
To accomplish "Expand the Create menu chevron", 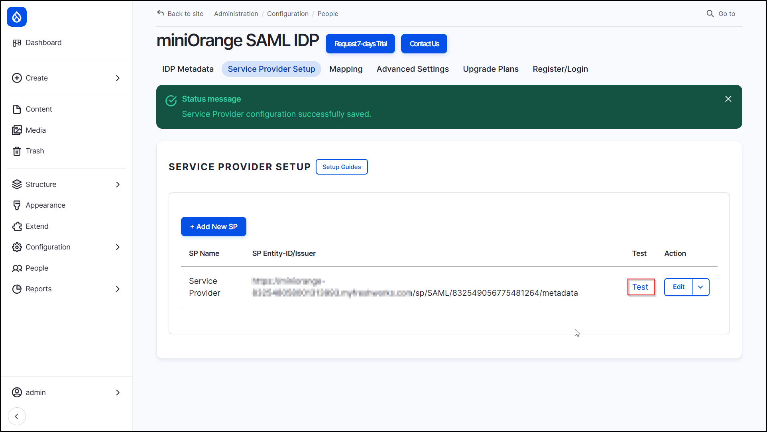I will coord(118,78).
